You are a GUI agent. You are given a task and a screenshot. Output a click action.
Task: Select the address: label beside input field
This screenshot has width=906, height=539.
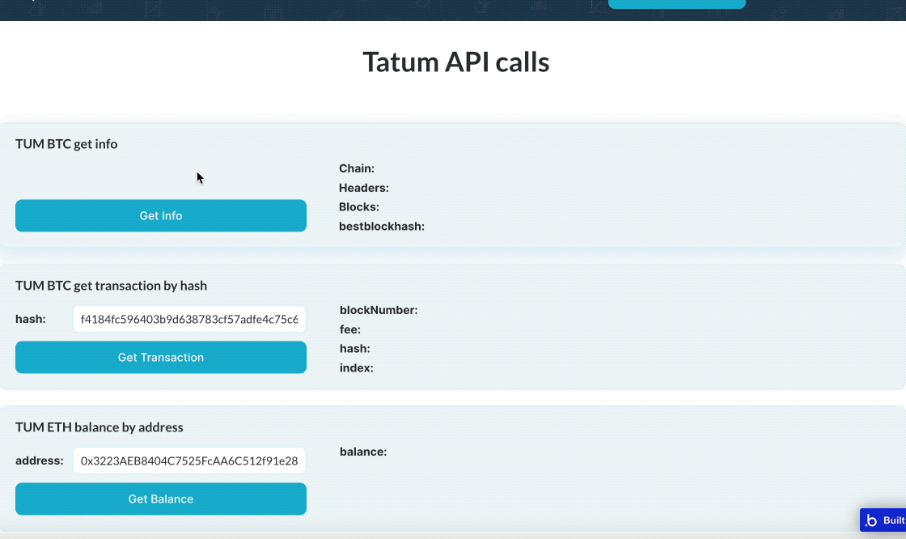[40, 461]
